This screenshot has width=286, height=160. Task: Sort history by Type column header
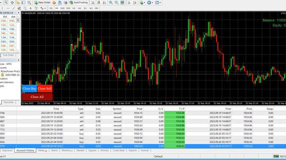tap(80, 109)
